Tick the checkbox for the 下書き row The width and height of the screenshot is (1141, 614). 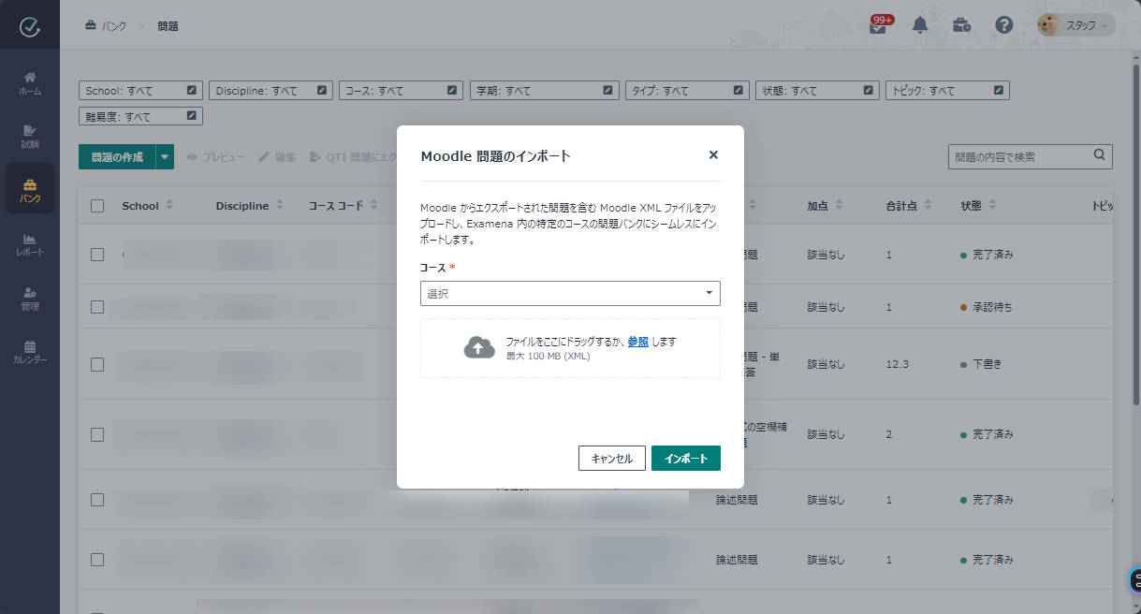click(x=97, y=364)
